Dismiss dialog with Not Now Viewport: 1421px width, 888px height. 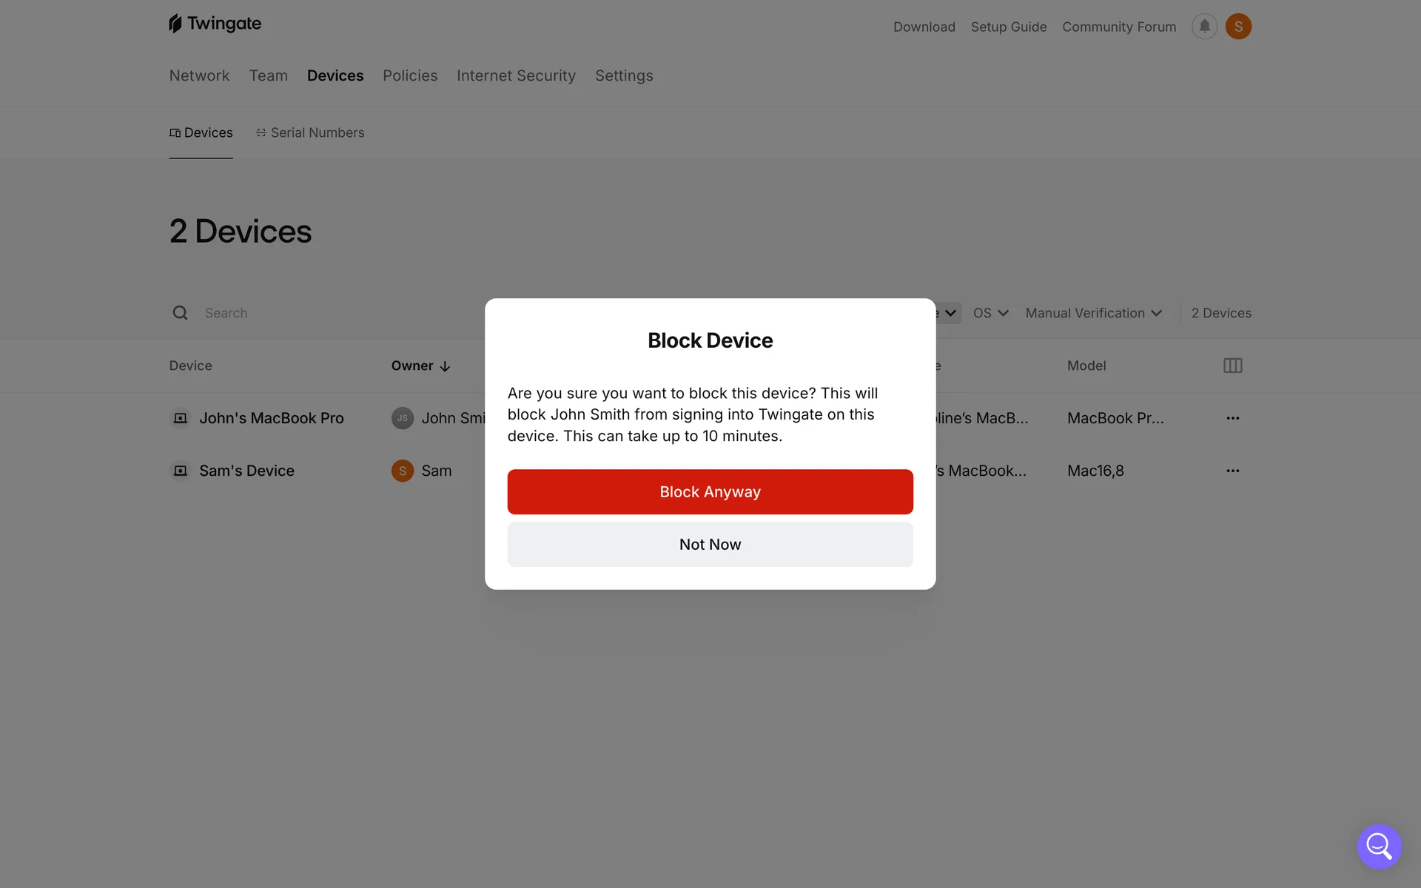[x=710, y=545]
